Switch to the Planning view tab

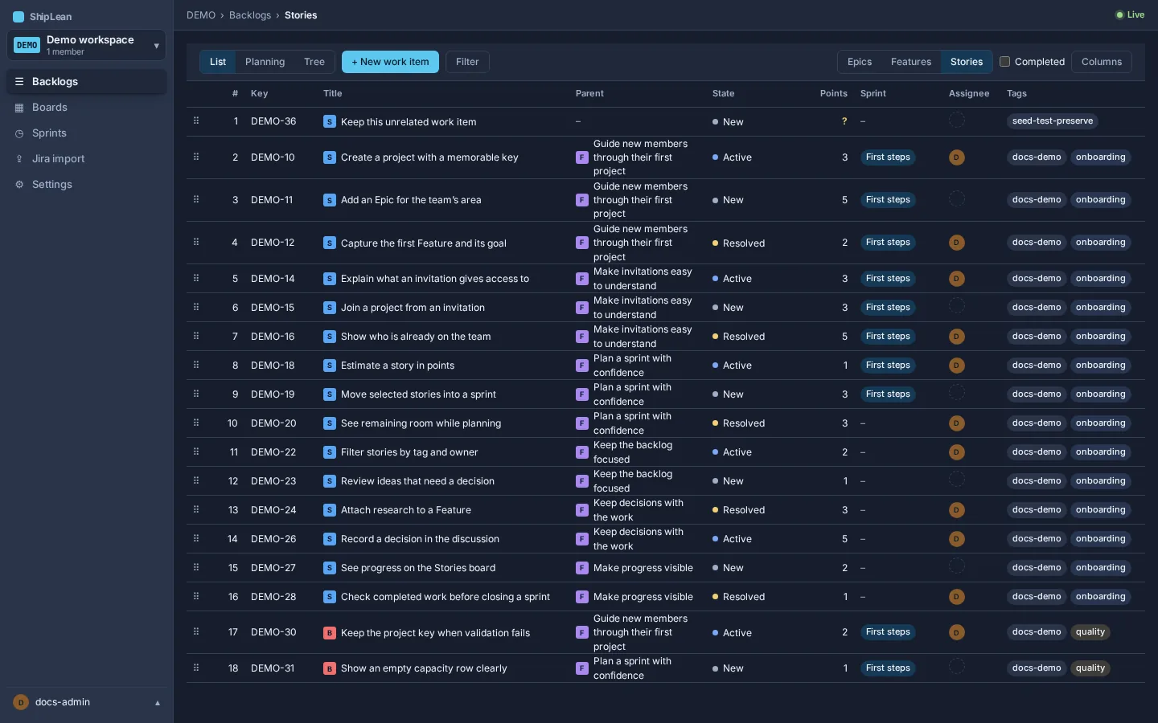click(x=265, y=62)
